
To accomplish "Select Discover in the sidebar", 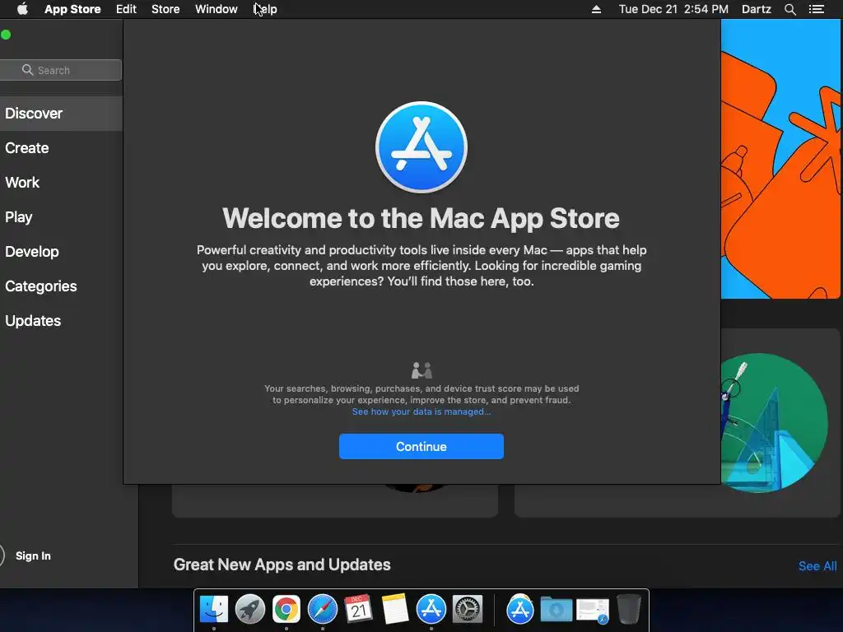I will pos(61,114).
